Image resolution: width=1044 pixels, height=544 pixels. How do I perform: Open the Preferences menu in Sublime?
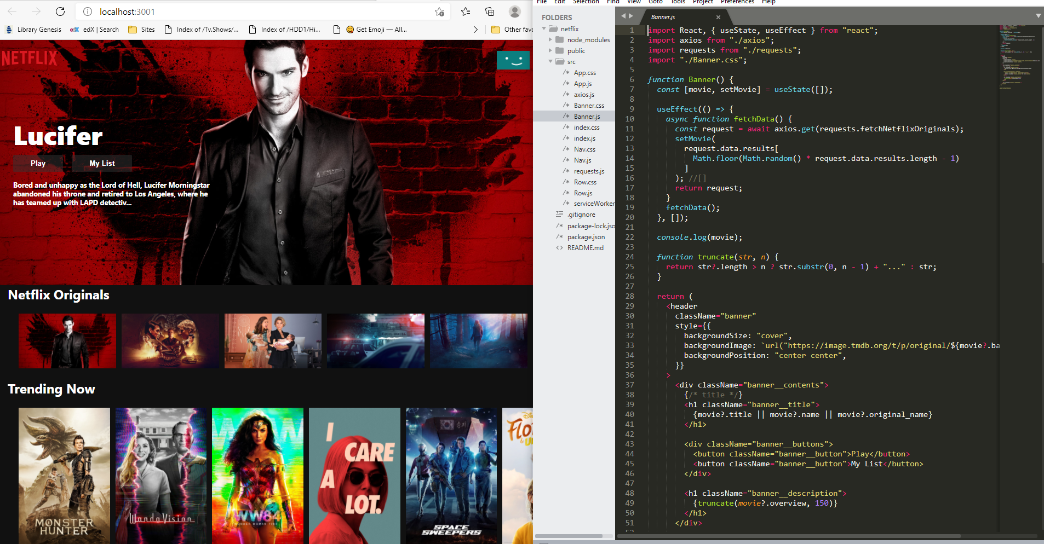point(737,2)
